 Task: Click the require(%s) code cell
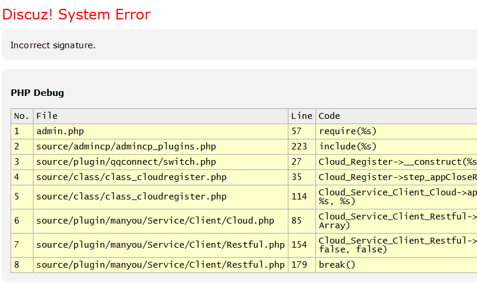point(347,131)
